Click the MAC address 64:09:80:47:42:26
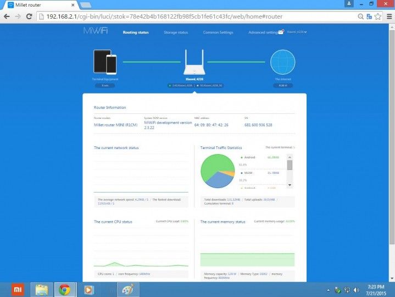Viewport: 395px width, 297px height. (211, 125)
